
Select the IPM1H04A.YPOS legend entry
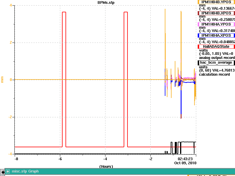[216, 24]
